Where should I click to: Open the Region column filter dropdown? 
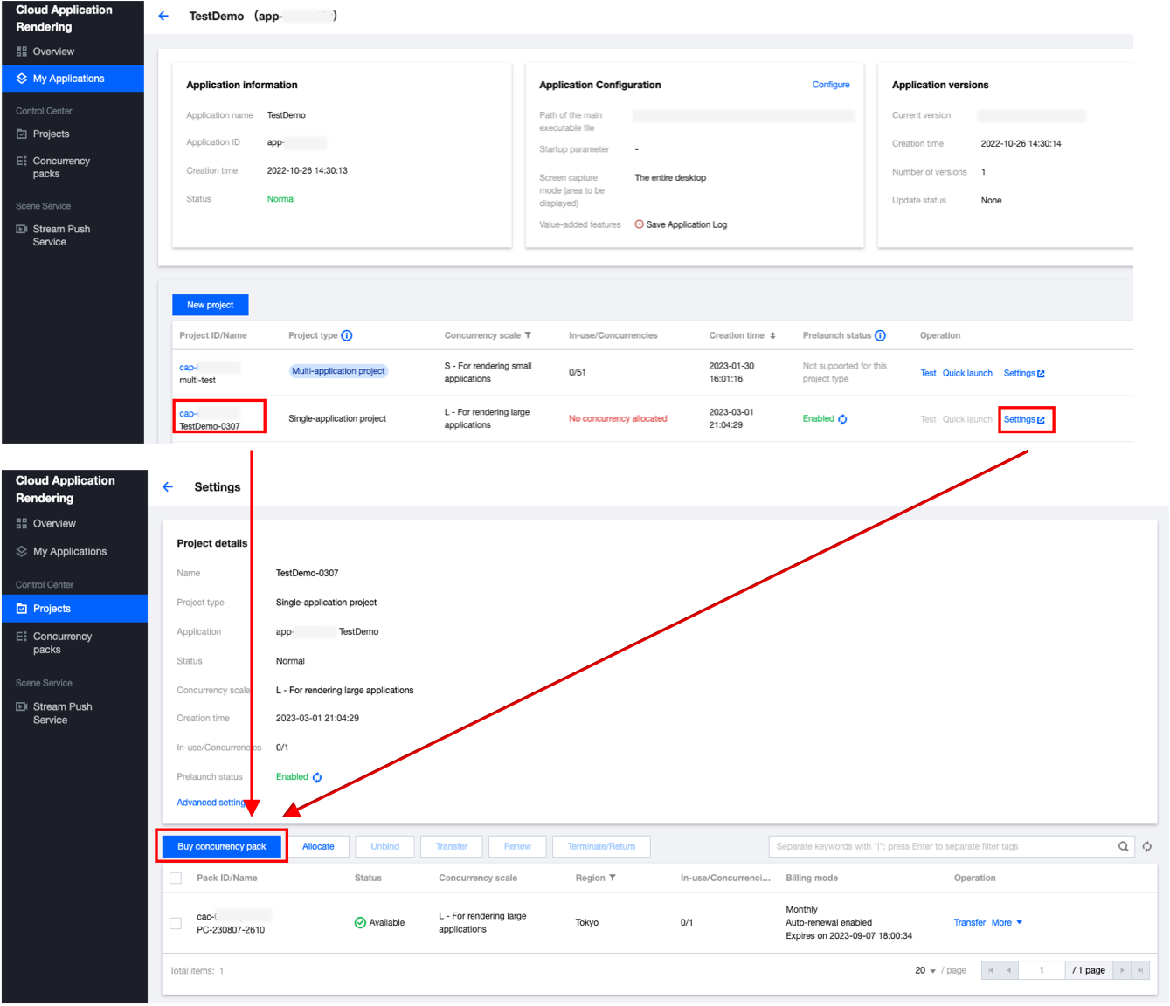coord(613,879)
